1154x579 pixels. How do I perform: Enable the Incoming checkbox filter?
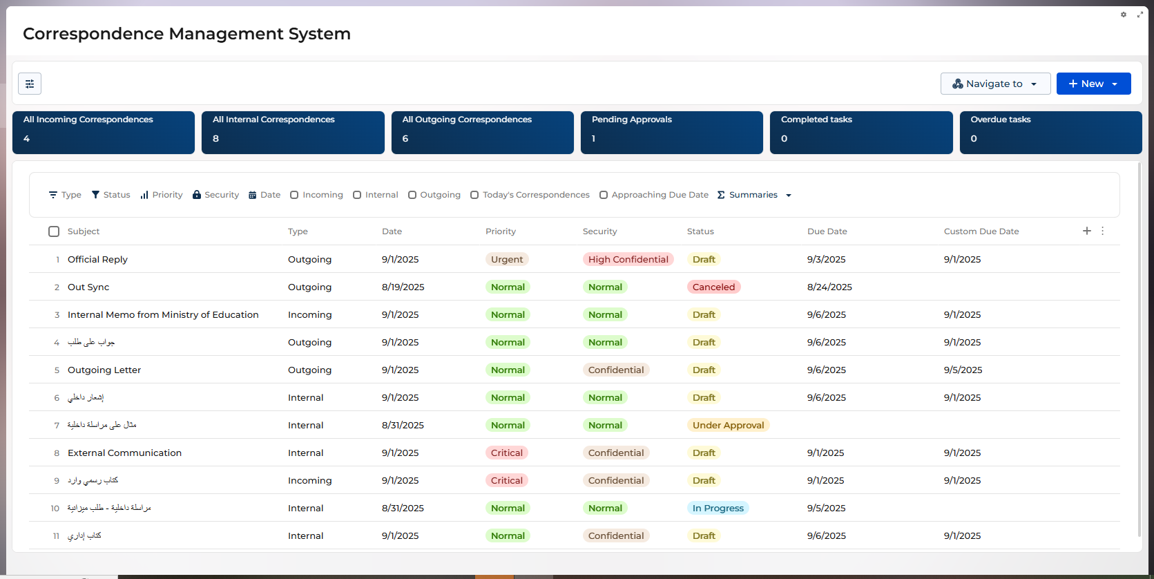(294, 195)
